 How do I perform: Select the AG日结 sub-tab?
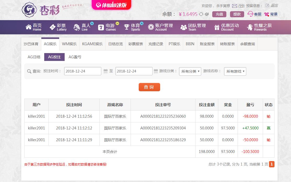pyautogui.click(x=34, y=57)
